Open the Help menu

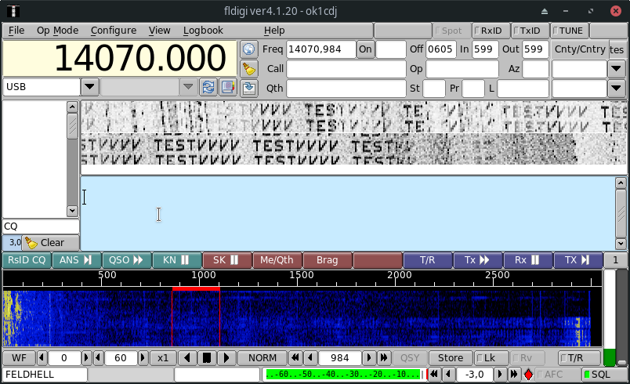click(x=274, y=31)
